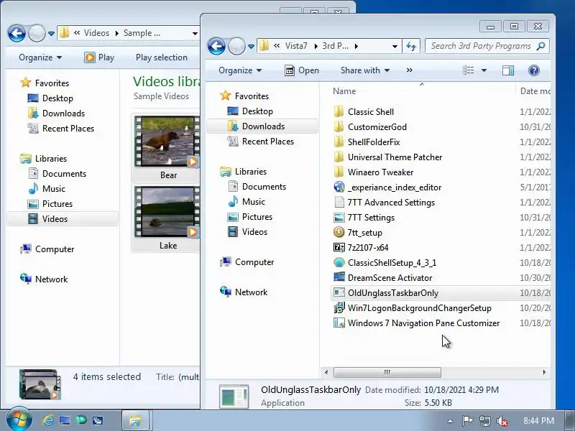The width and height of the screenshot is (575, 431).
Task: Click the refresh button beside address bar
Action: pyautogui.click(x=411, y=46)
